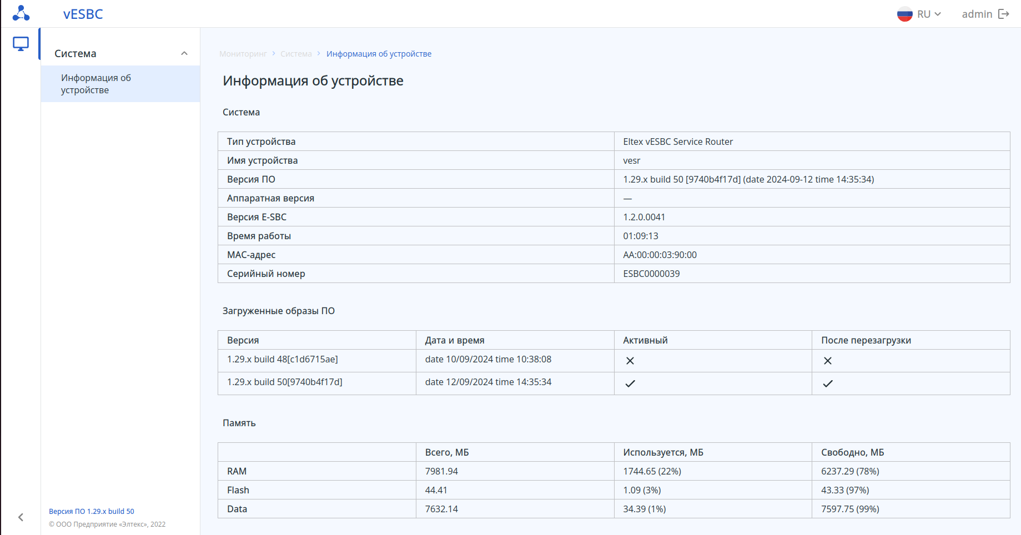Click the serial number value ESBC0000039
Screen dimensions: 1021x535
(651, 274)
